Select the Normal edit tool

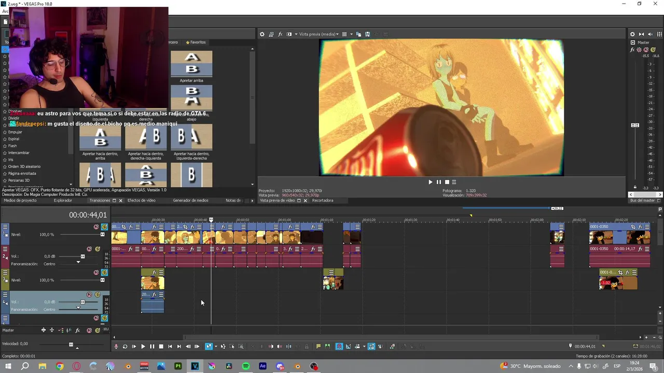click(209, 347)
